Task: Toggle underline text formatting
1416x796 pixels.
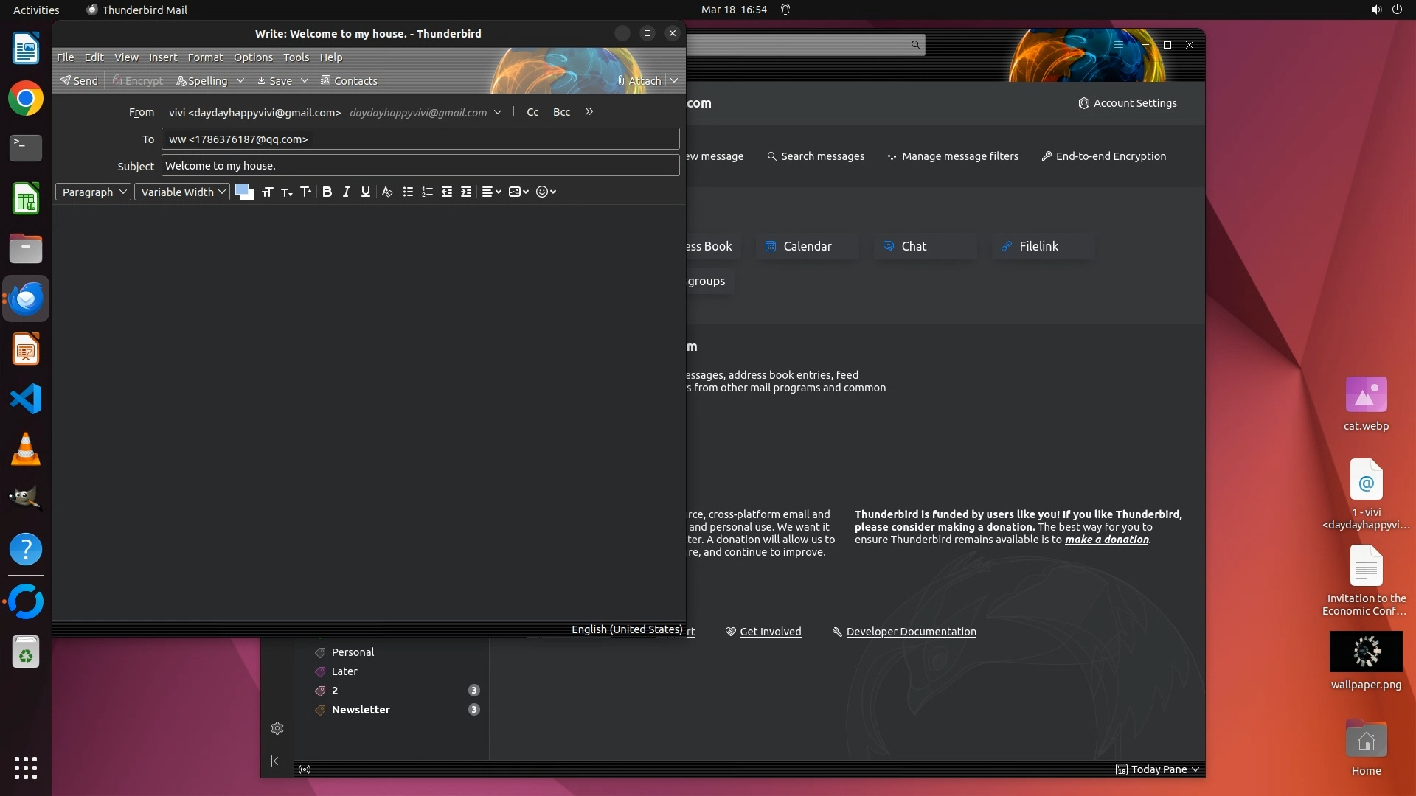Action: pos(365,192)
